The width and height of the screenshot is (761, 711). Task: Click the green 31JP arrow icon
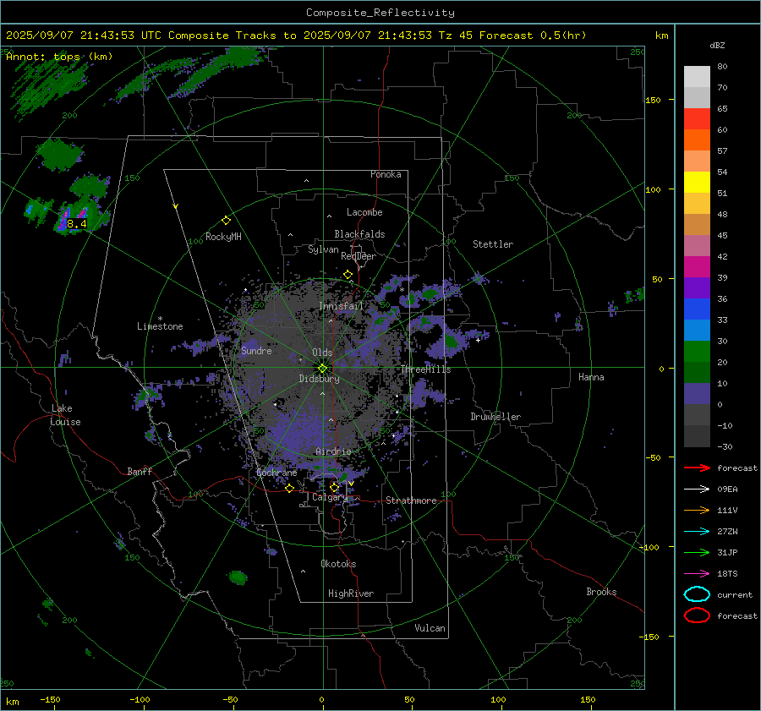click(697, 552)
